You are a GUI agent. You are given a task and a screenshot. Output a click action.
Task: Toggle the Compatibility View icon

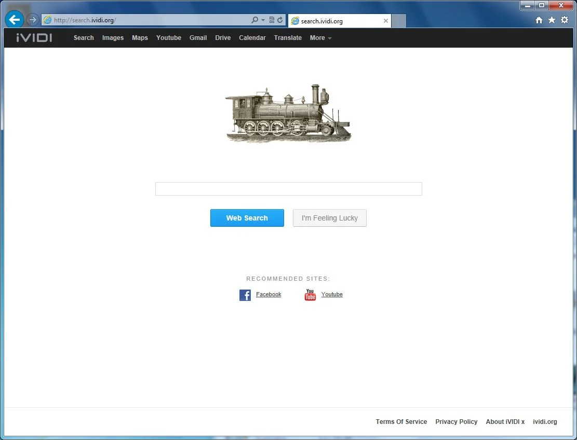point(272,20)
